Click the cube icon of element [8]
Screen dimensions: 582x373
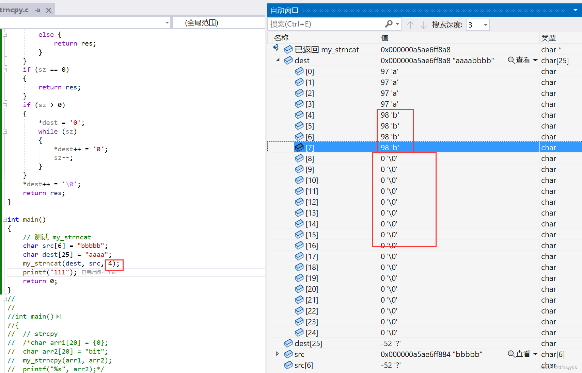[299, 158]
